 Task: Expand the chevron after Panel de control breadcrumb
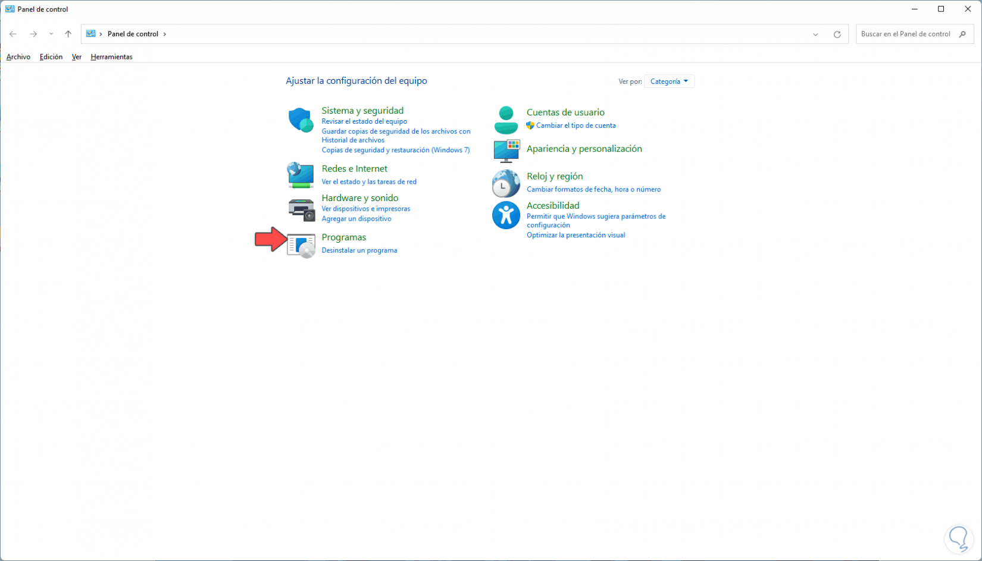click(165, 34)
